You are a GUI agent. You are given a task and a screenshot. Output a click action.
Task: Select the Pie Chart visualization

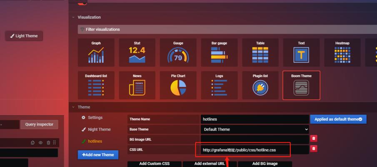[x=178, y=85]
